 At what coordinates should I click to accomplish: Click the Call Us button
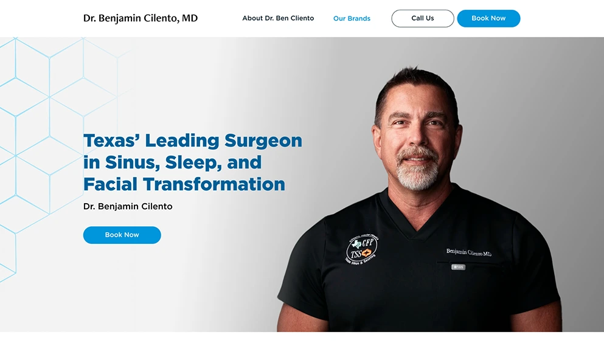[x=423, y=18]
